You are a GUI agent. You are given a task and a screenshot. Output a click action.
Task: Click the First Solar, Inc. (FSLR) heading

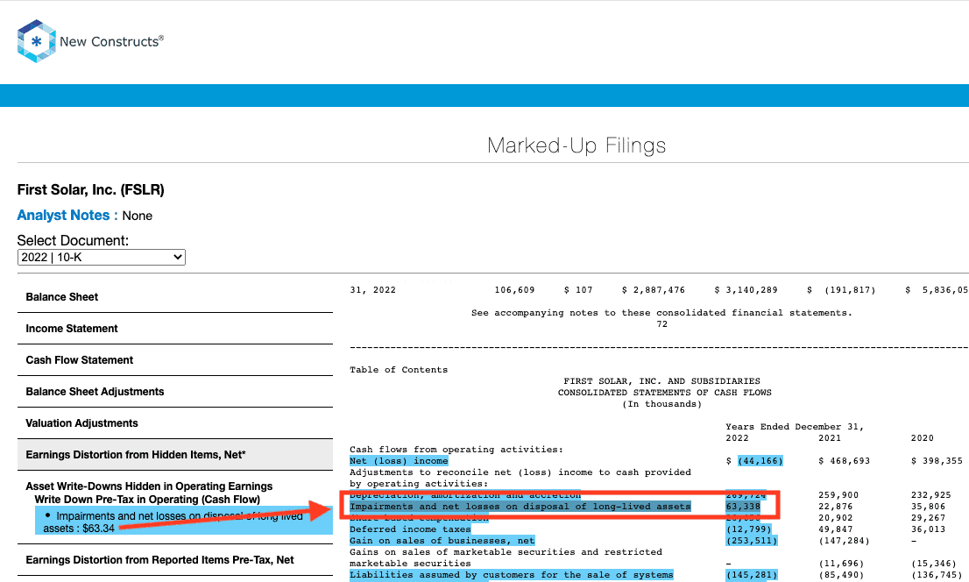coord(91,190)
